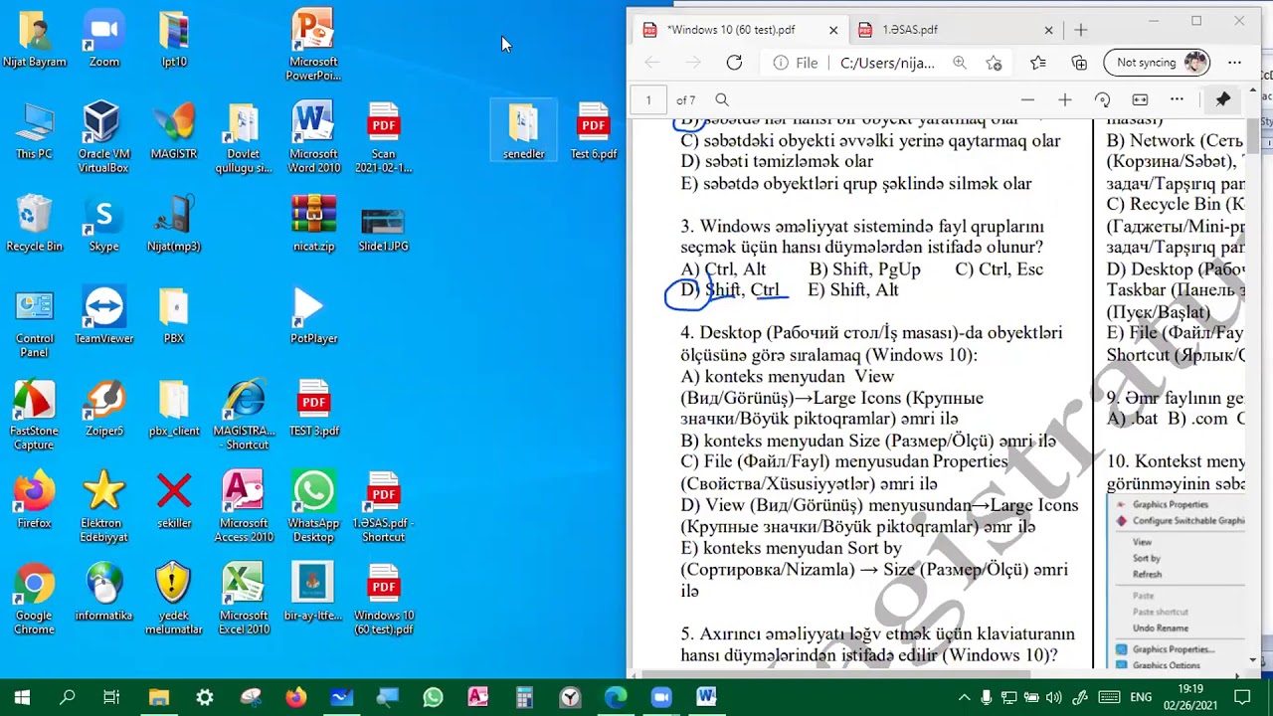Reload the PDF page in Edge
The width and height of the screenshot is (1273, 716).
click(734, 63)
